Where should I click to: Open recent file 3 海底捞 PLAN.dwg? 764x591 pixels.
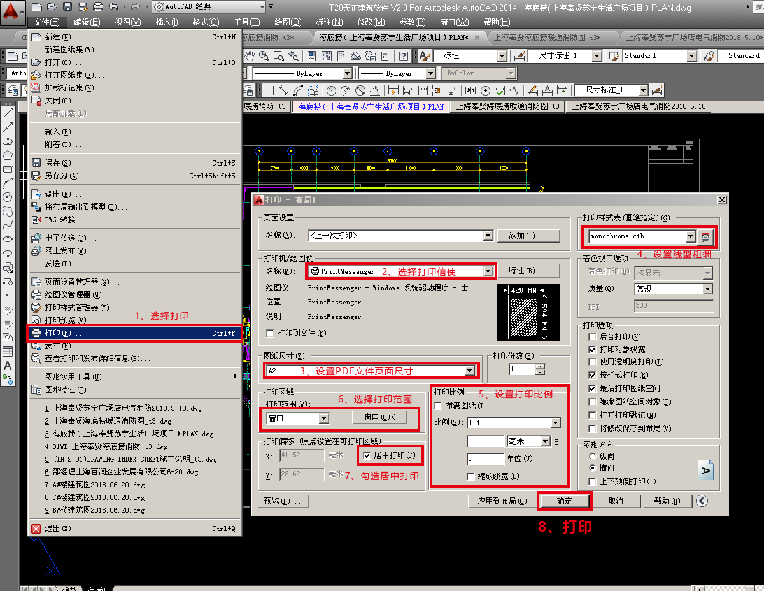coord(135,434)
